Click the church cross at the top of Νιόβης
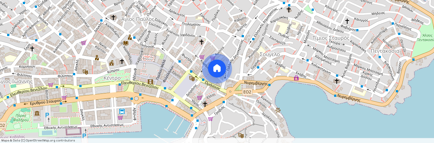 coord(289,10)
